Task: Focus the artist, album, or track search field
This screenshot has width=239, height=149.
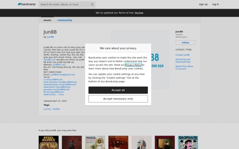Action: pos(67,4)
